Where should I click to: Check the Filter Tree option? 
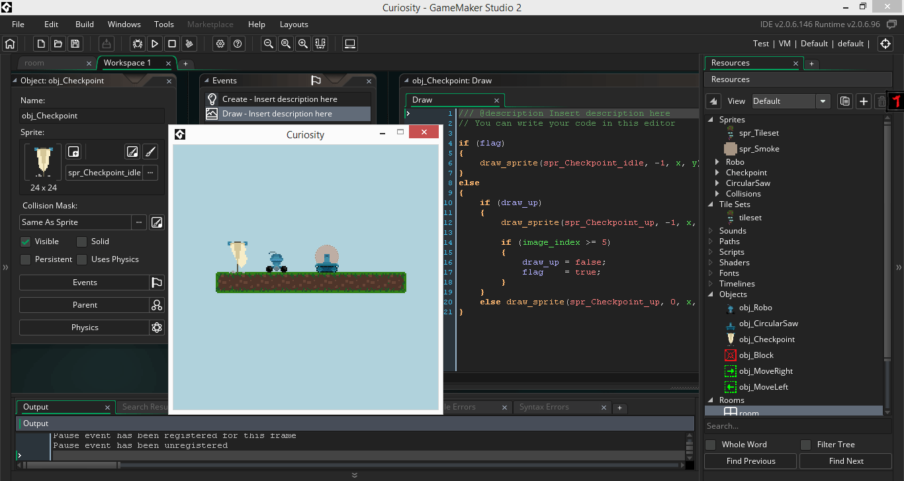pos(805,445)
